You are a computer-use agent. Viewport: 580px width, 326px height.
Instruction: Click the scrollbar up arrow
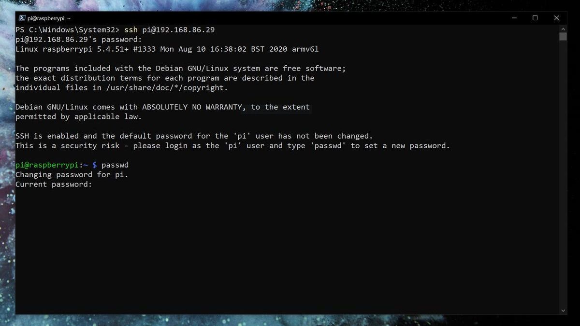(563, 28)
